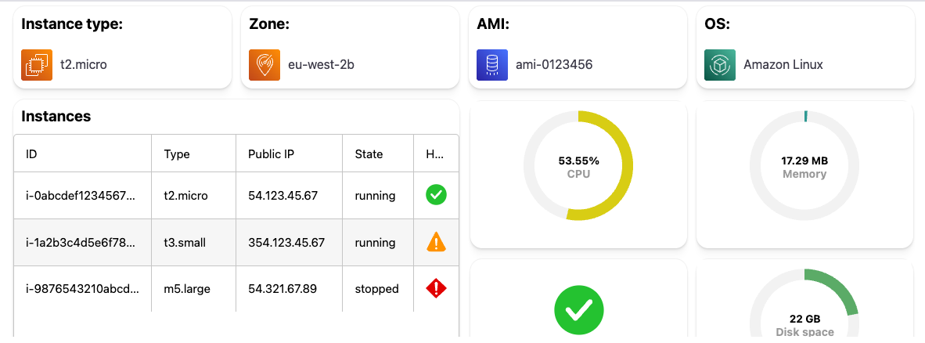Image resolution: width=925 pixels, height=343 pixels.
Task: Click the green Amazon Linux OS icon
Action: 720,65
